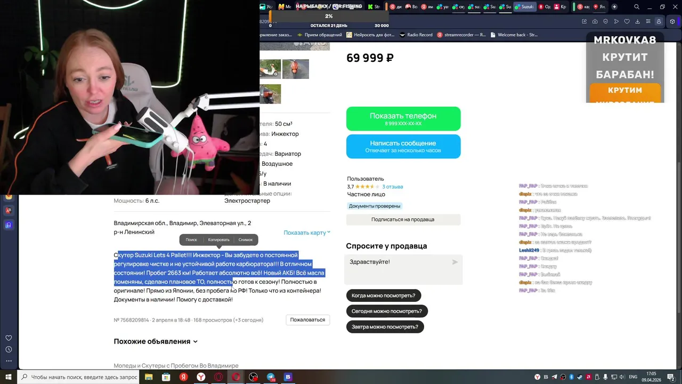The image size is (682, 384).
Task: Open the Yandex round red icon in taskbar
Action: point(183,377)
